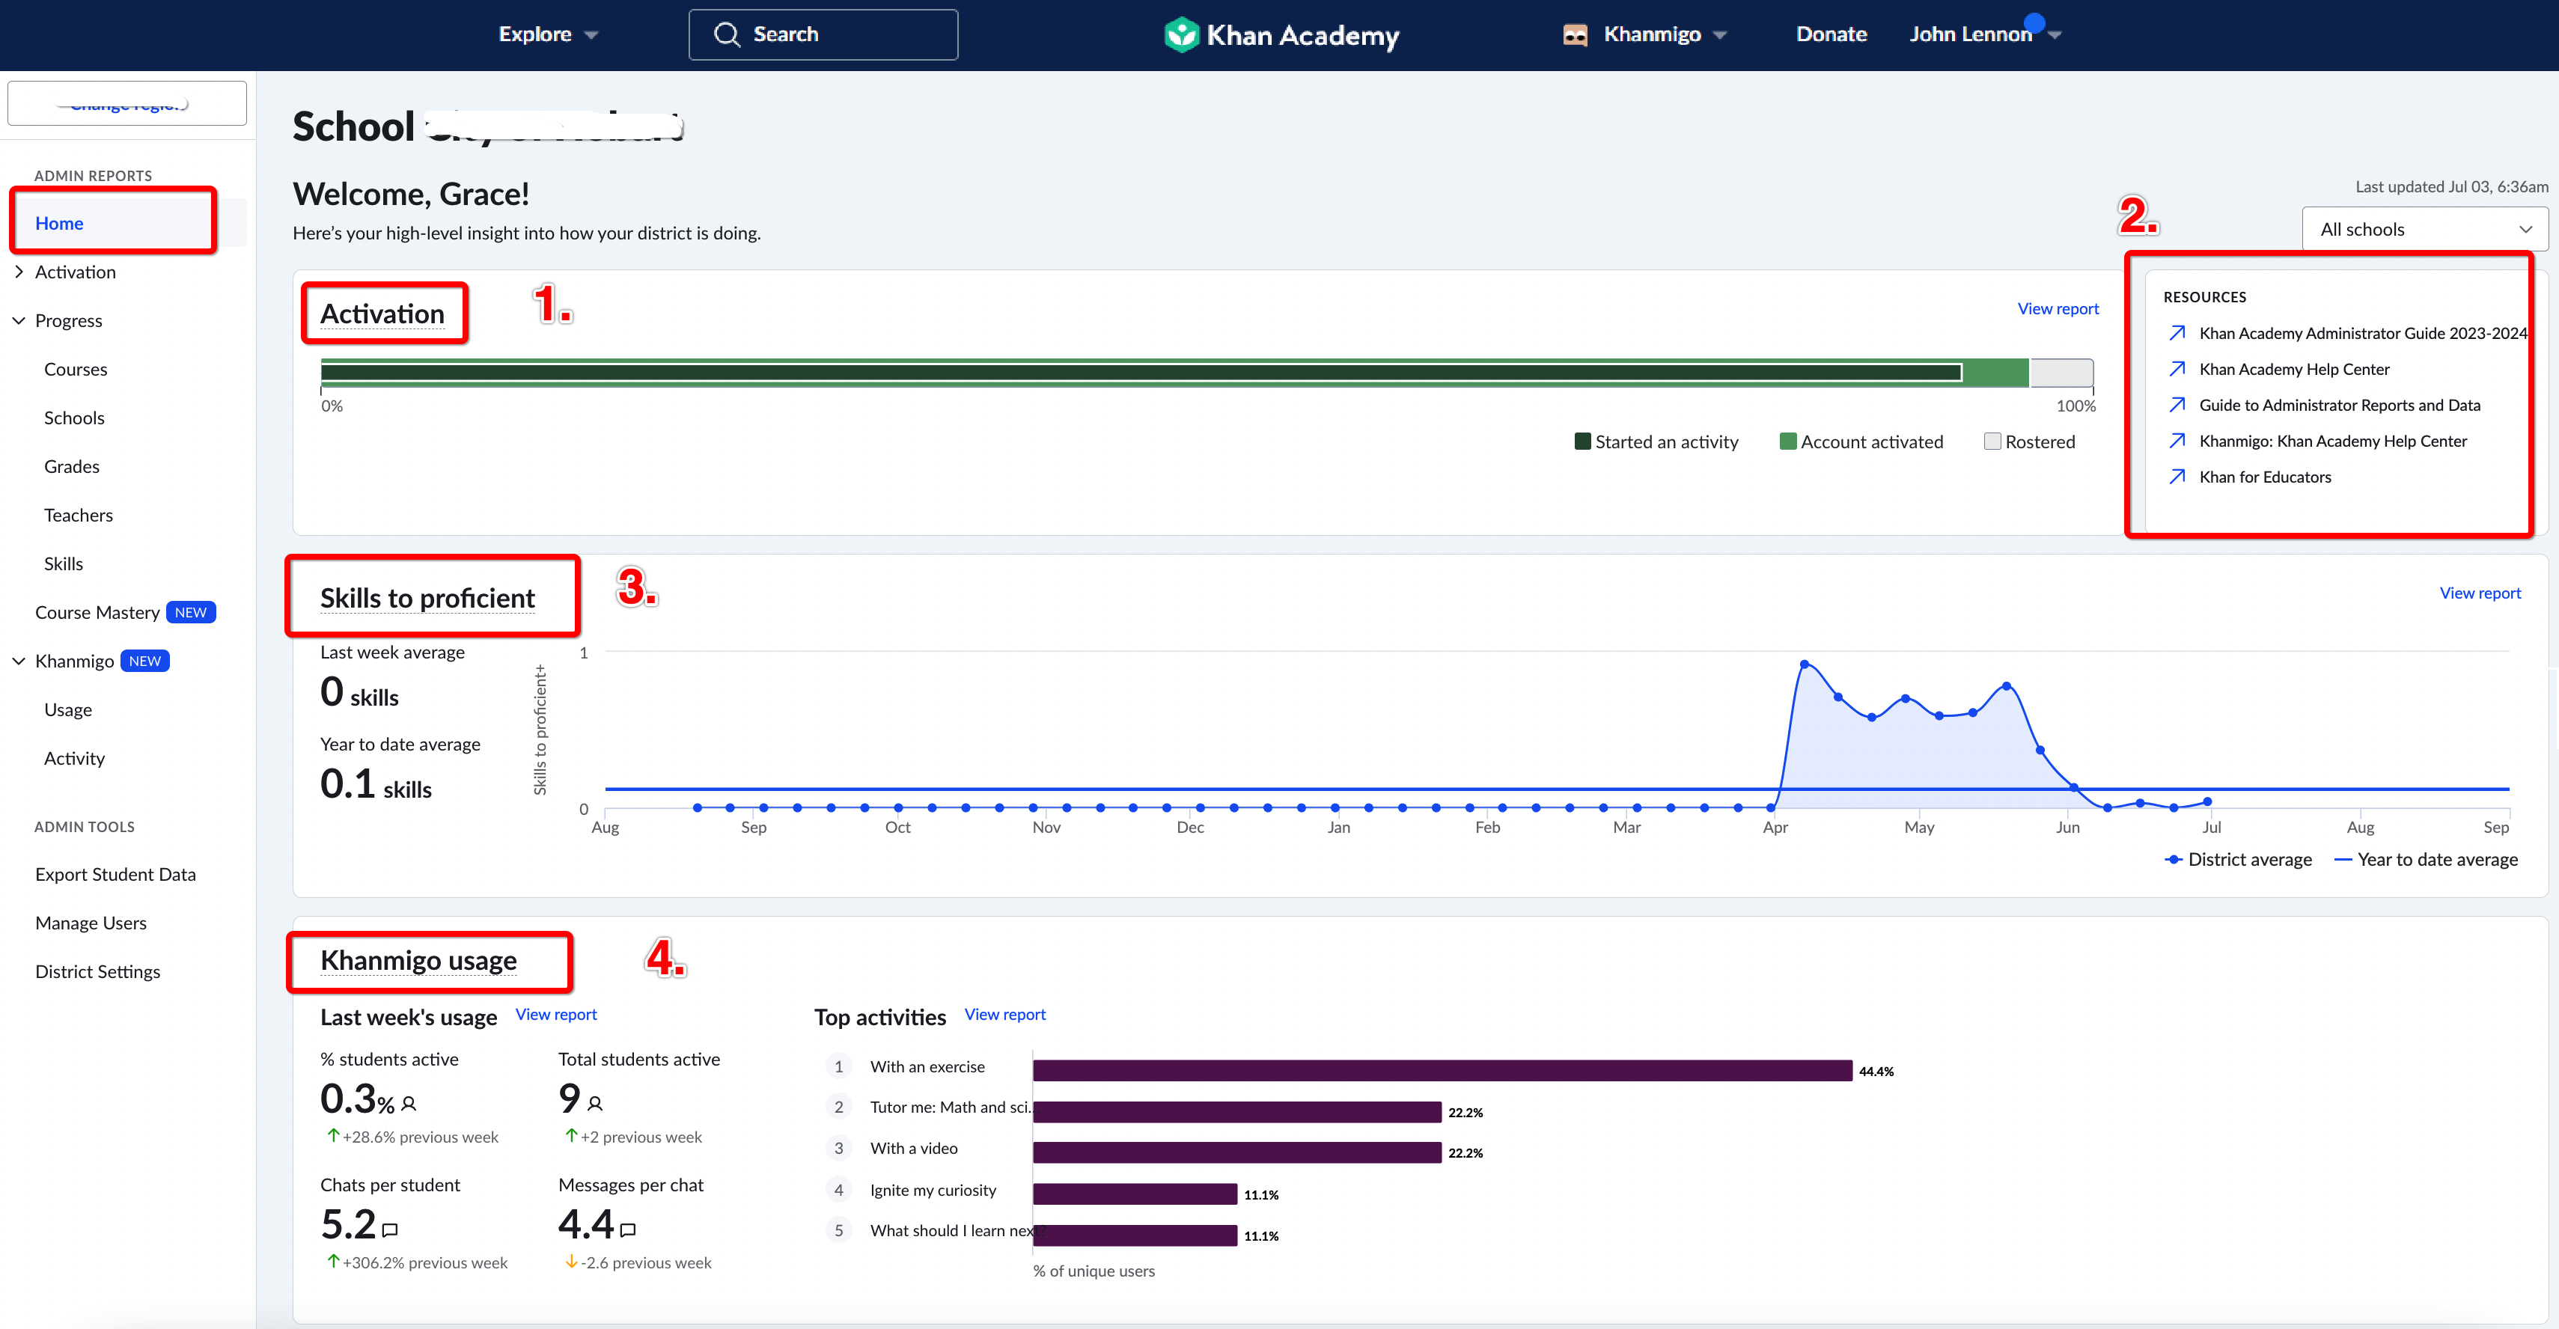Click the NEW badge beside Course Mastery
Viewport: 2559px width, 1329px height.
[191, 612]
